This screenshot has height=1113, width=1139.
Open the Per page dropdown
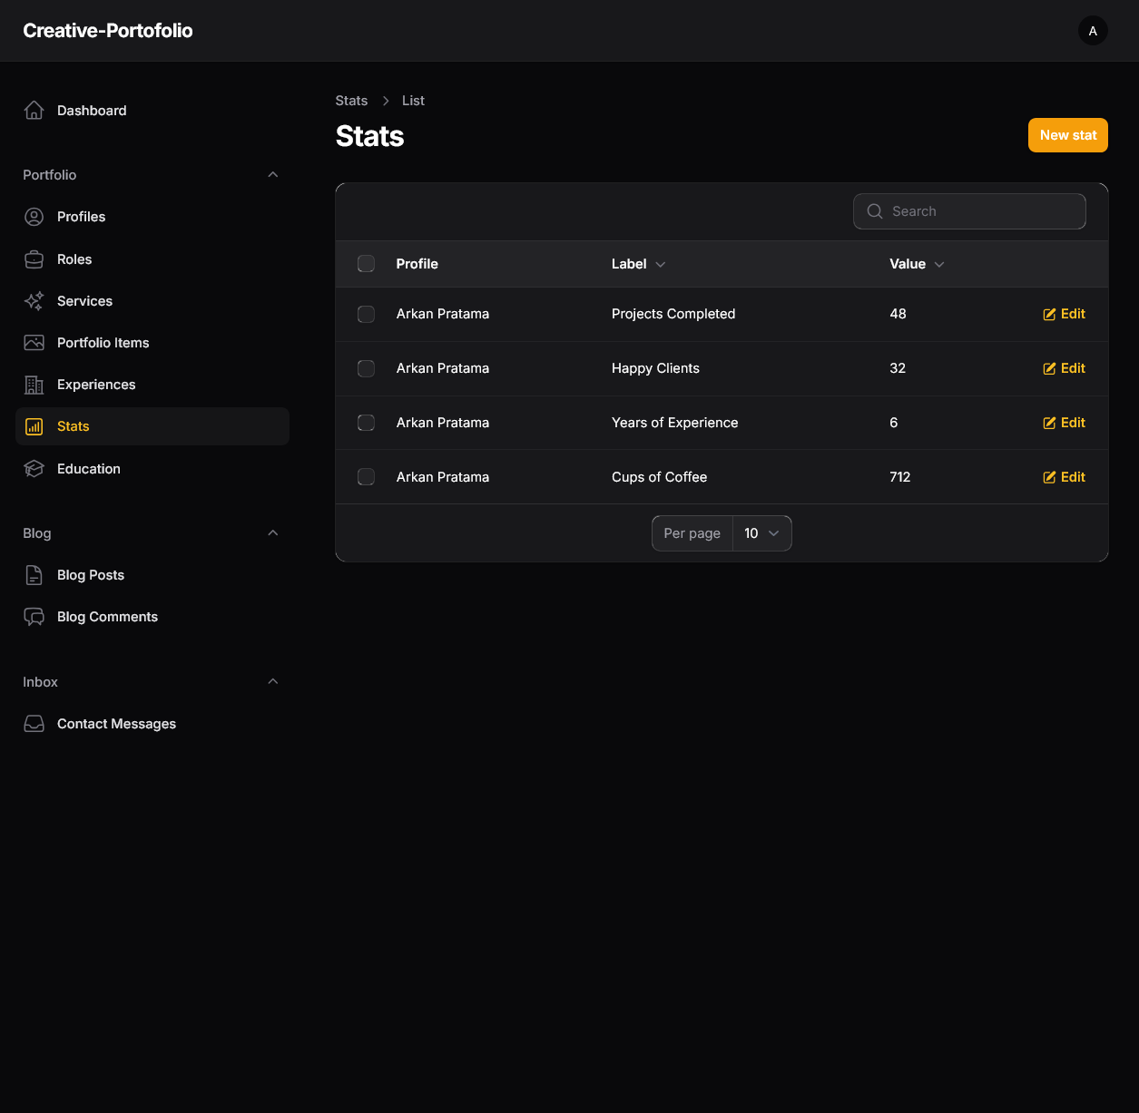pyautogui.click(x=761, y=533)
